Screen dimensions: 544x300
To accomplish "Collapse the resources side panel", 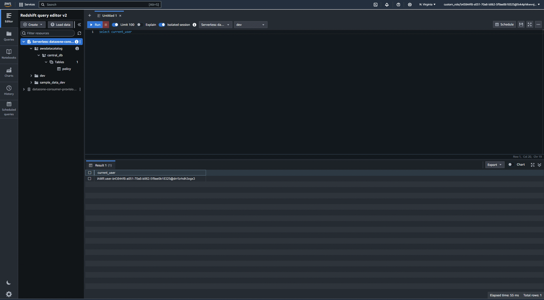I will click(x=79, y=25).
